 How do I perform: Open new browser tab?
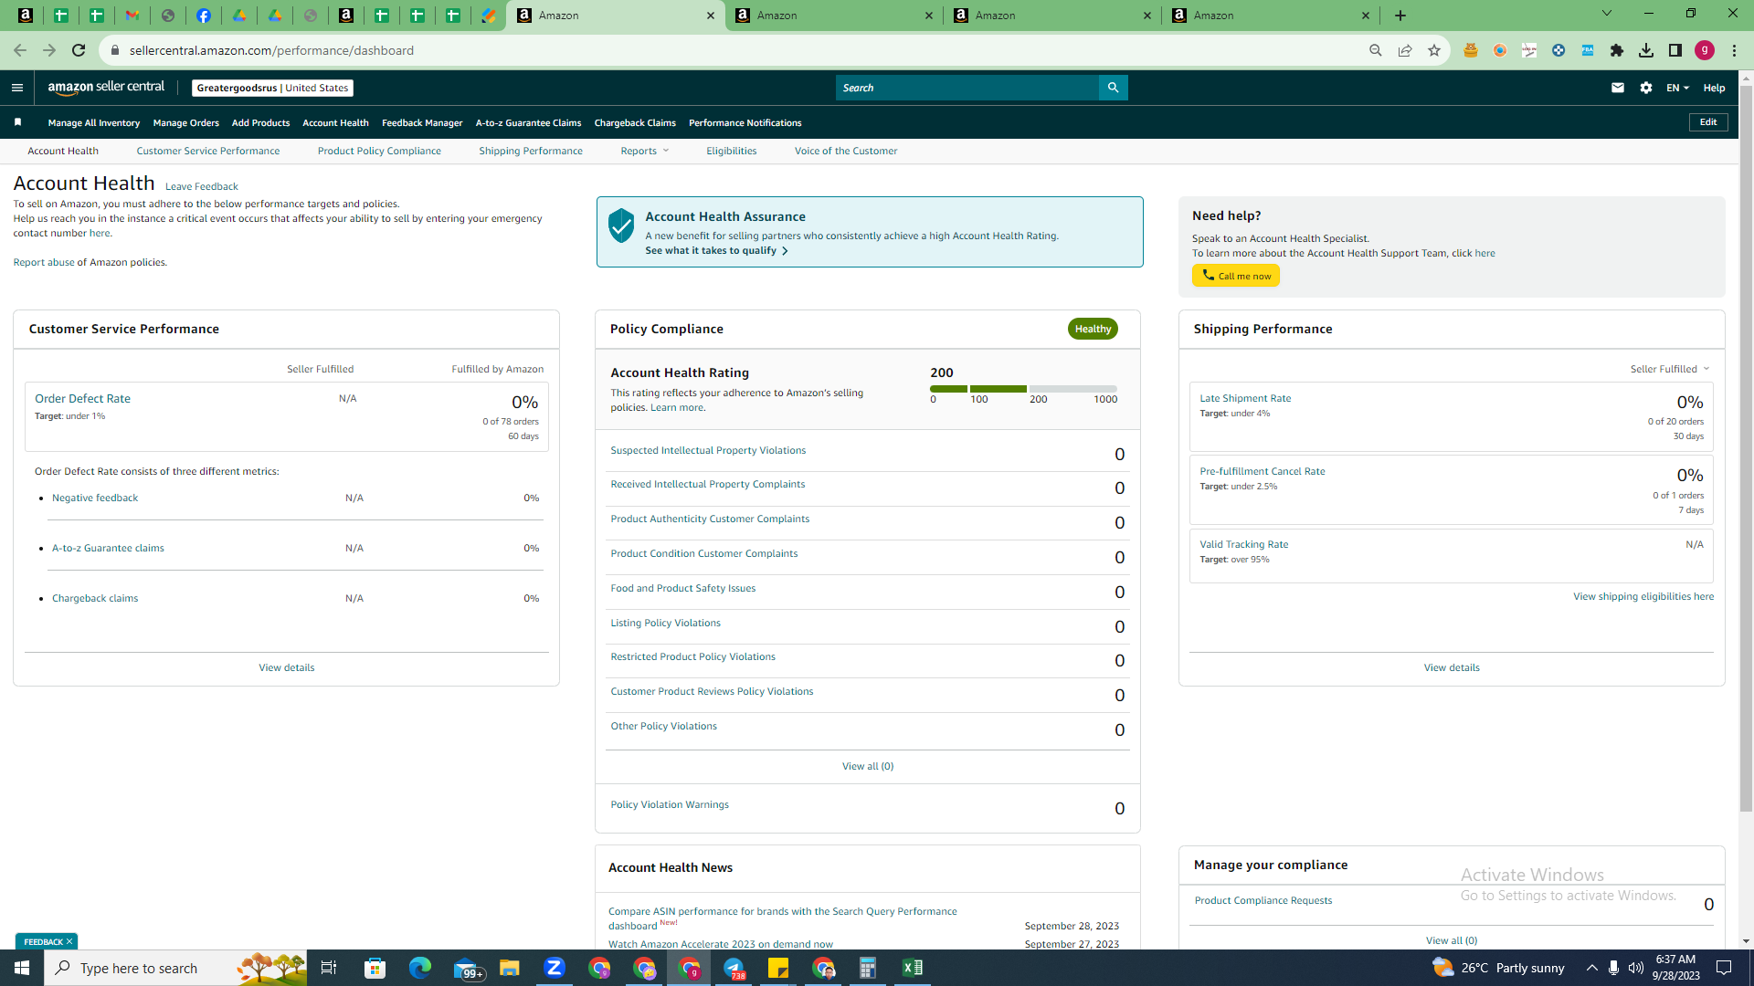coord(1400,16)
